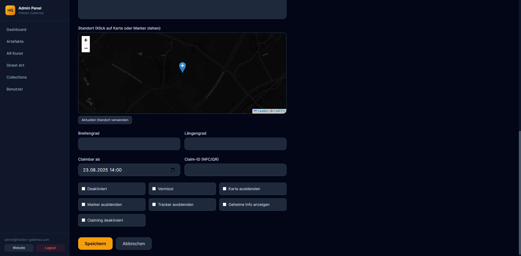Open Dashboard in sidebar
521x256 pixels.
(x=17, y=30)
